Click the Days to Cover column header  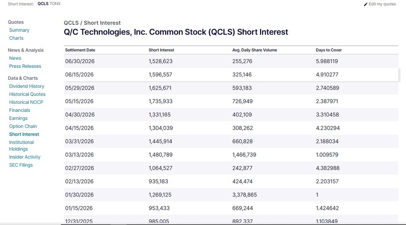[328, 50]
